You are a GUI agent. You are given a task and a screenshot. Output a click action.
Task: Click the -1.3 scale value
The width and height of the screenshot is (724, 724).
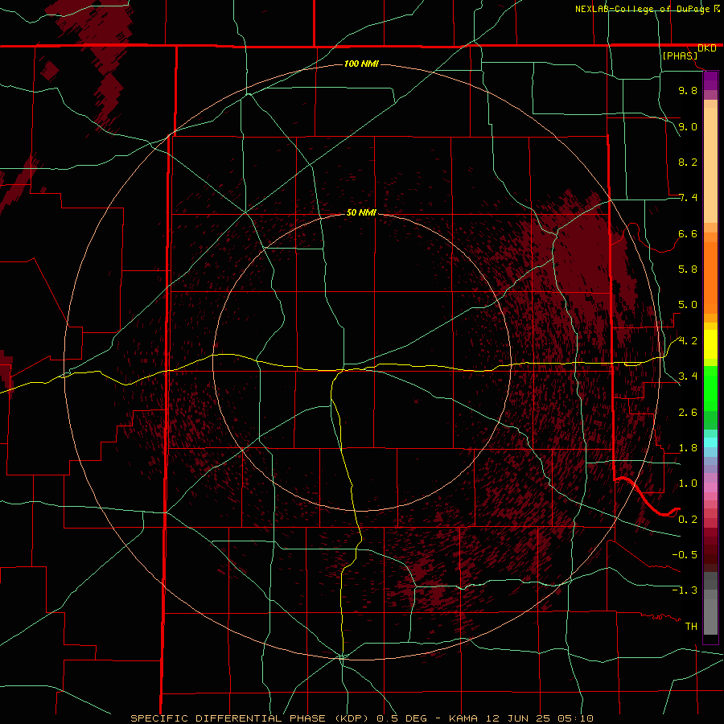pyautogui.click(x=685, y=590)
